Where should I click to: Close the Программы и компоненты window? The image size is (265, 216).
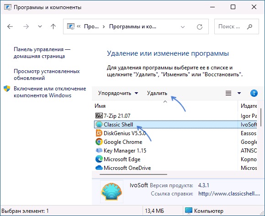coord(254,7)
